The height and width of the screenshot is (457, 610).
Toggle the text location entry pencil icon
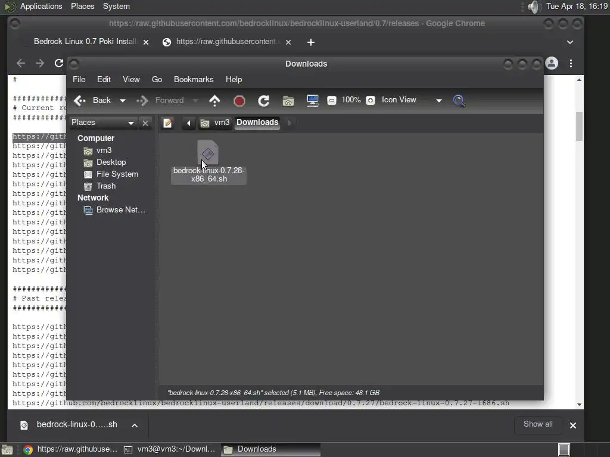pos(167,123)
